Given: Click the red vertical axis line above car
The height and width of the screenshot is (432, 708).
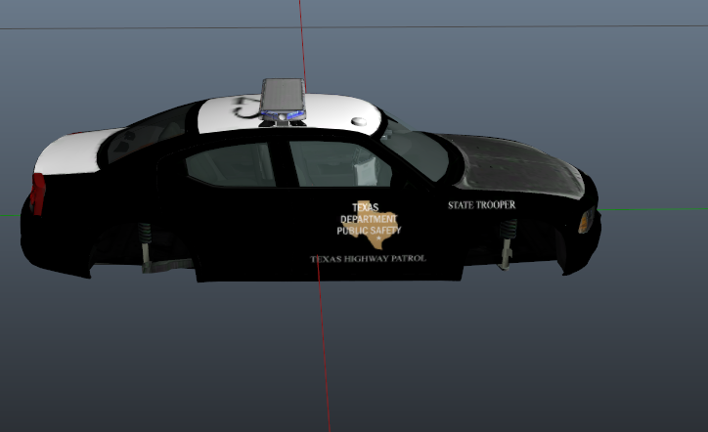Looking at the screenshot, I should [x=300, y=39].
